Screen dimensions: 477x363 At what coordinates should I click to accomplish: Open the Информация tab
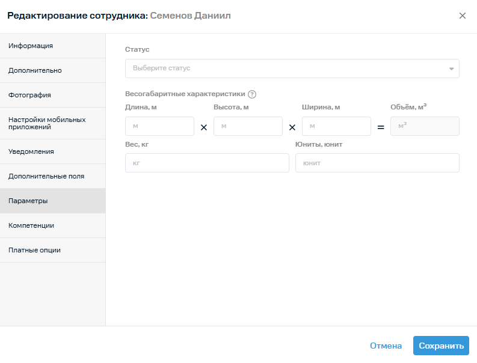pyautogui.click(x=52, y=46)
